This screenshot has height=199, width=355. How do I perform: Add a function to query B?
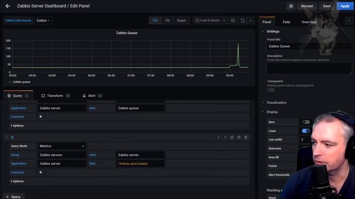pyautogui.click(x=40, y=172)
